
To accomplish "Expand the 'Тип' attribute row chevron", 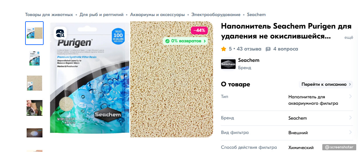I will pos(350,97).
